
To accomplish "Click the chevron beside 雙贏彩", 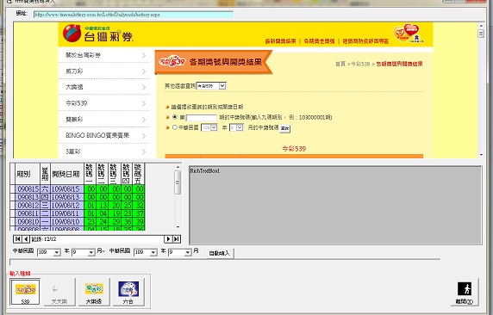I will 144,120.
